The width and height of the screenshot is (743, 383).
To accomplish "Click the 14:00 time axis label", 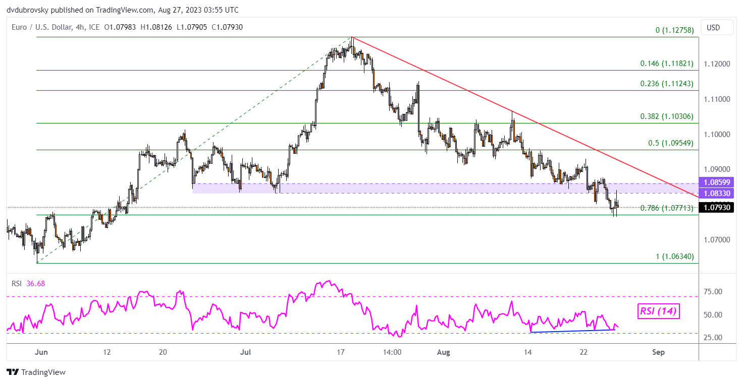I will tap(392, 352).
